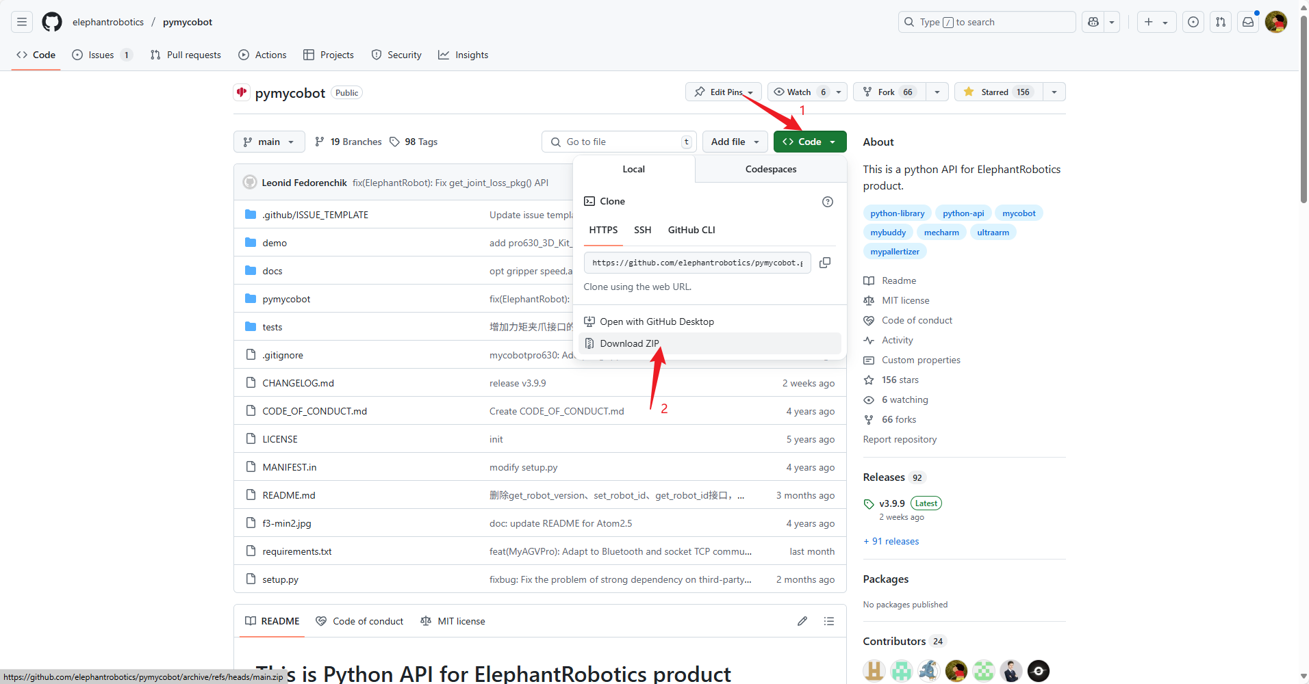The height and width of the screenshot is (684, 1309).
Task: Expand the main branch dropdown
Action: tap(269, 142)
